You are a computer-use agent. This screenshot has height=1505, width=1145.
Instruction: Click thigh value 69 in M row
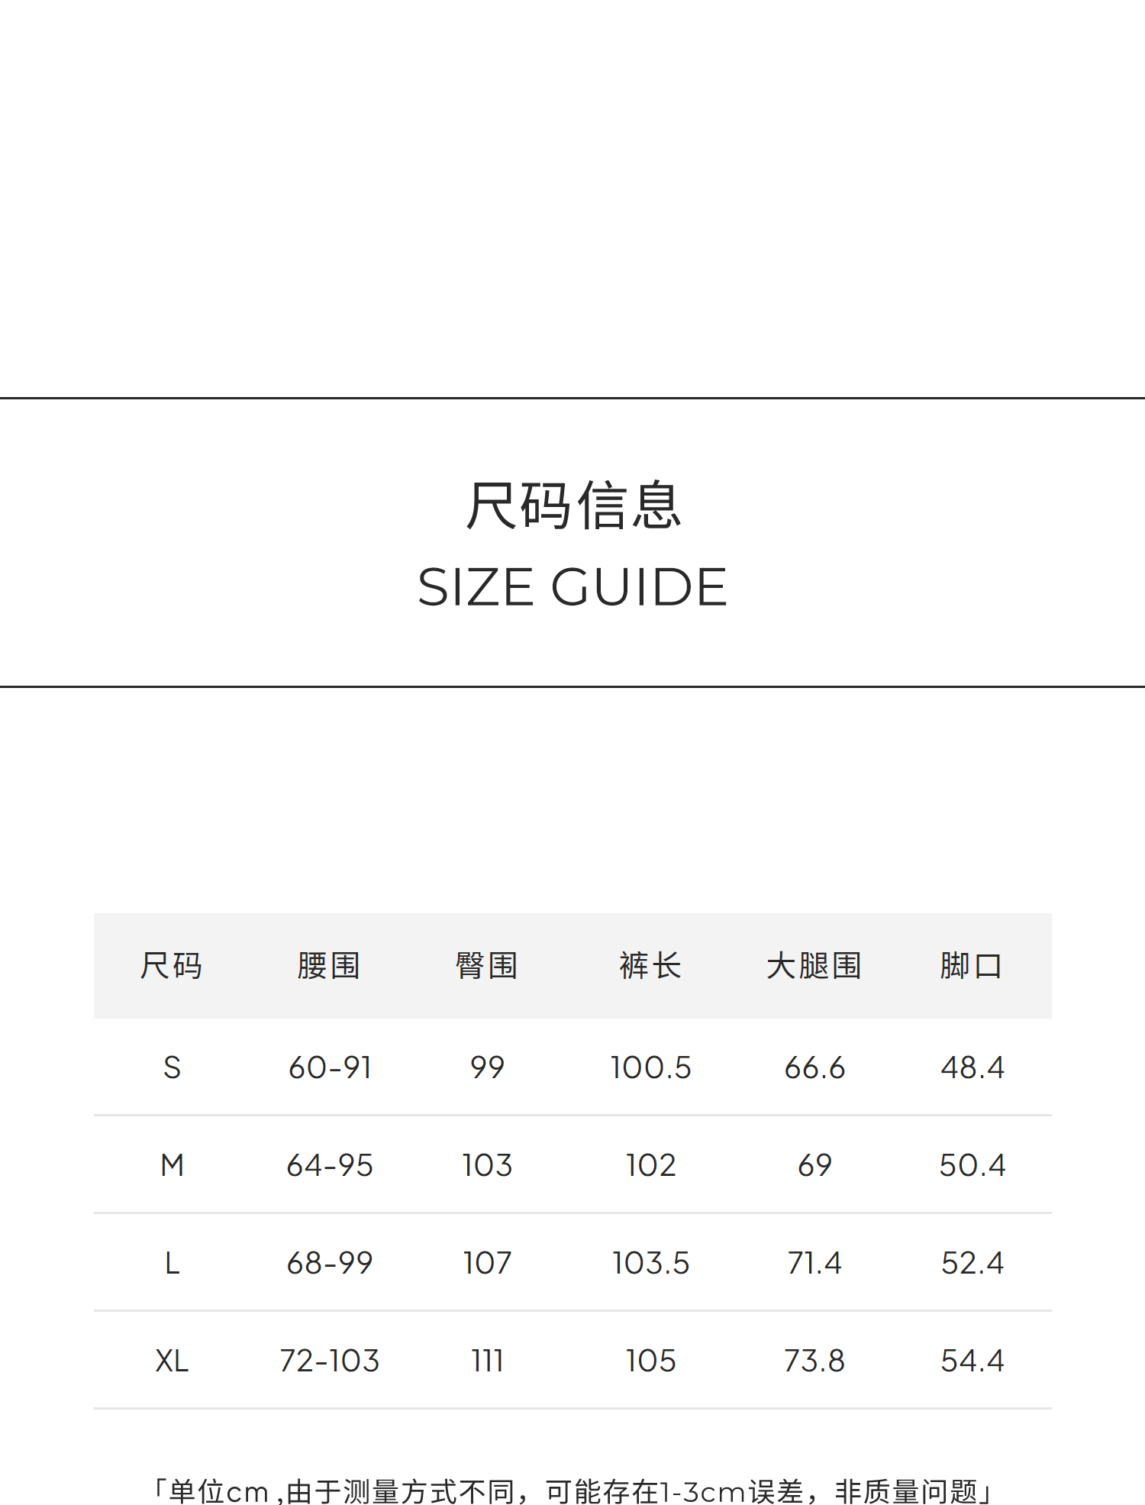pyautogui.click(x=814, y=1165)
